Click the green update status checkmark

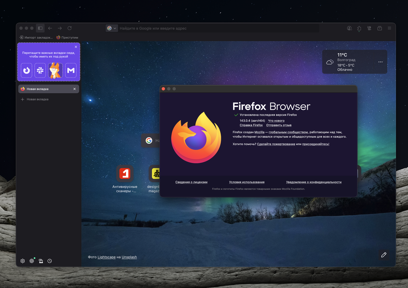236,115
